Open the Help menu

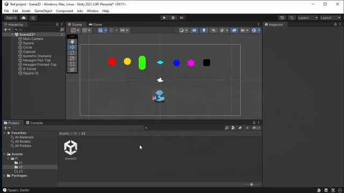click(x=105, y=11)
